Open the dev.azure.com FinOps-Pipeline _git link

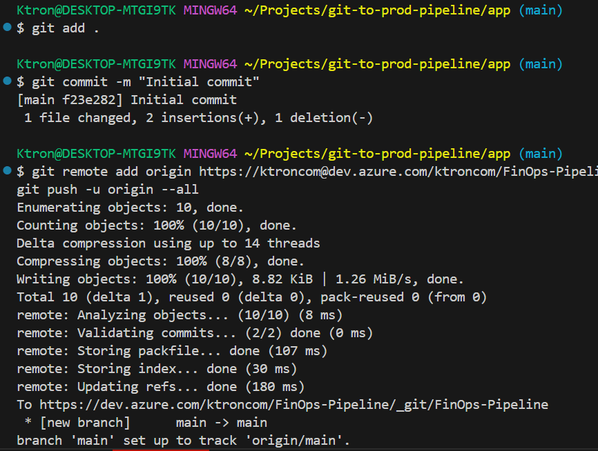tap(293, 405)
